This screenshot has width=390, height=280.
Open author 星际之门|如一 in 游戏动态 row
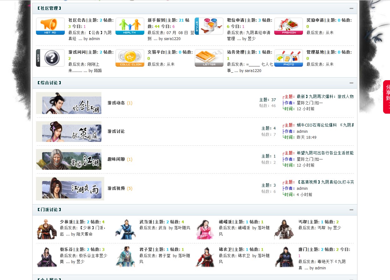310,103
